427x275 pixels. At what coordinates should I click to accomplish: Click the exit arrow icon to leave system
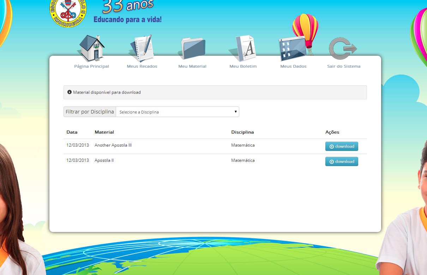pos(343,48)
